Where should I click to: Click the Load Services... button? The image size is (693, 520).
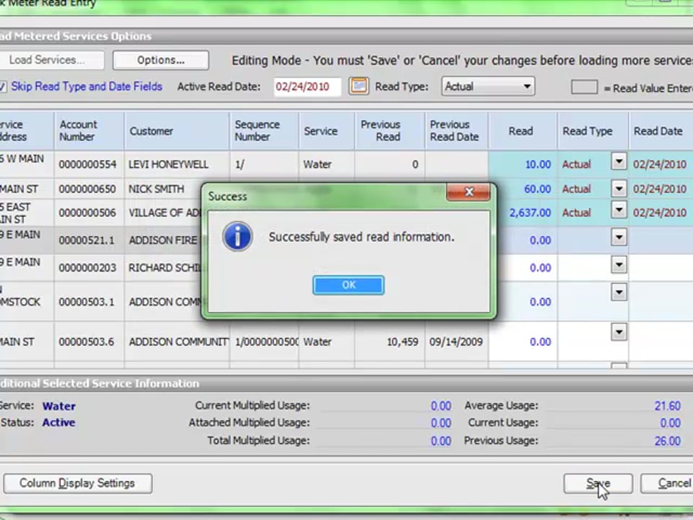(x=47, y=60)
